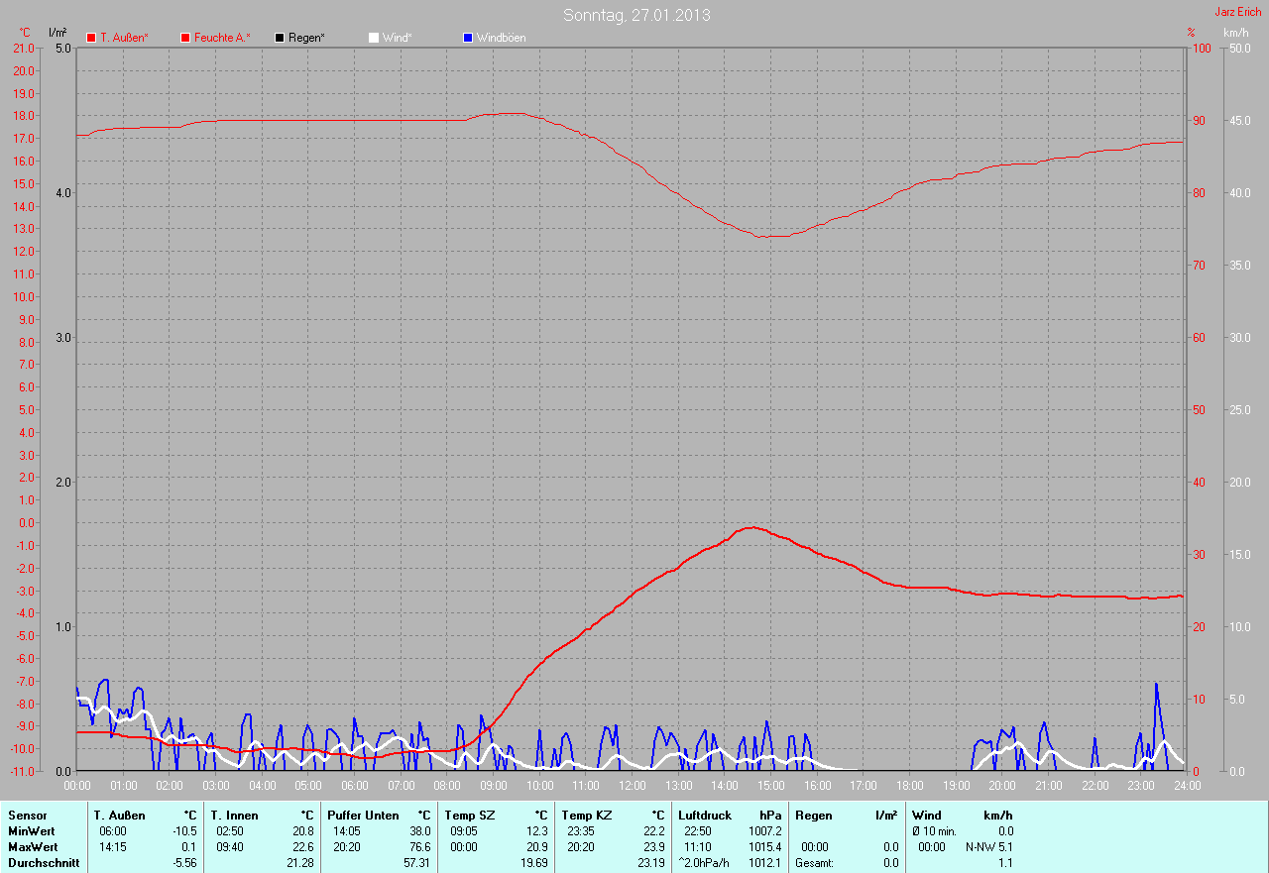1269x873 pixels.
Task: Click the red Feuchte A. legend square
Action: coord(185,38)
